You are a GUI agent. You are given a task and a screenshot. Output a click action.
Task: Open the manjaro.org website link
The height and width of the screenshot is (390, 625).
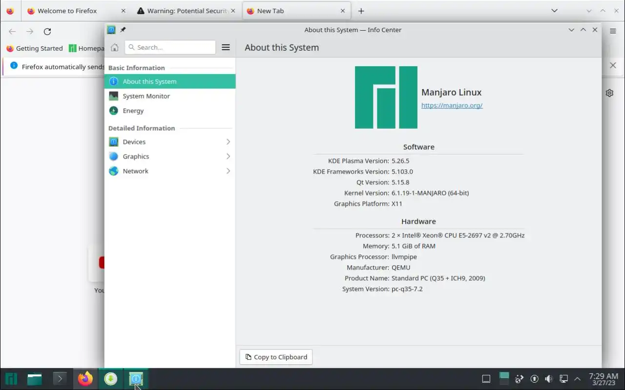click(x=452, y=105)
